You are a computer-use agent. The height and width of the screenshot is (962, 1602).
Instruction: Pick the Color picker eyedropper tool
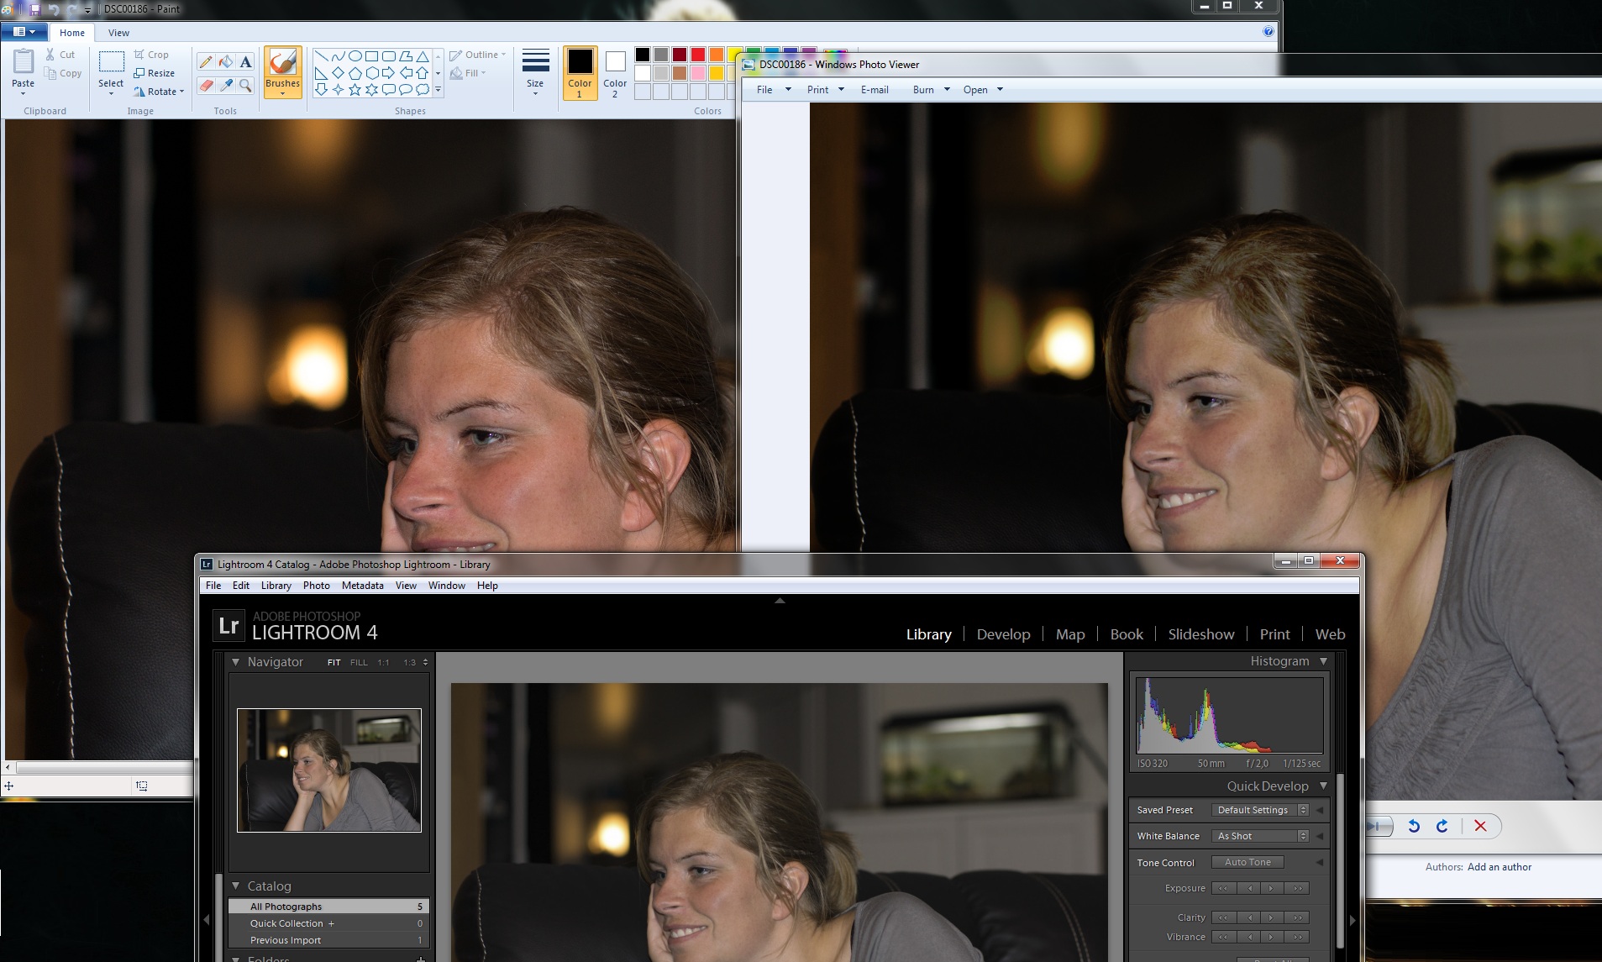point(226,85)
